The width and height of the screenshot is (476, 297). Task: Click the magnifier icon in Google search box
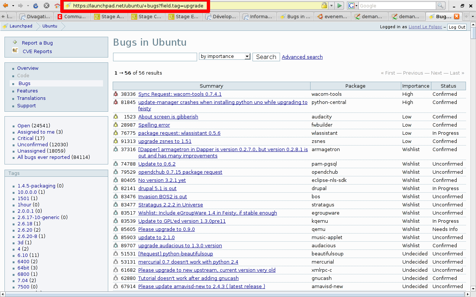pos(440,6)
